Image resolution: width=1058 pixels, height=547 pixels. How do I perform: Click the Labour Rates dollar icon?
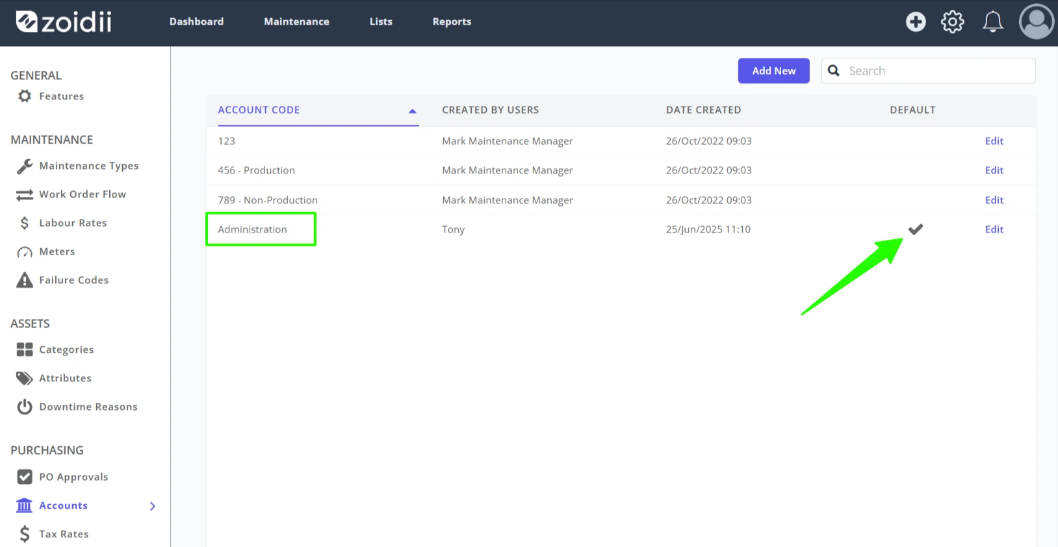pos(25,223)
